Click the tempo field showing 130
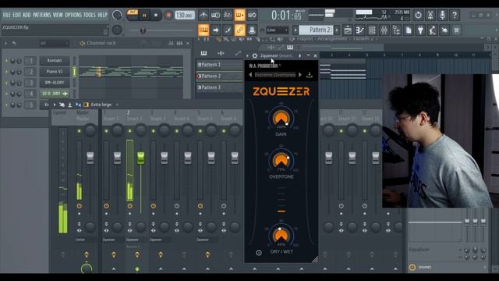This screenshot has height=281, width=499. (x=185, y=16)
